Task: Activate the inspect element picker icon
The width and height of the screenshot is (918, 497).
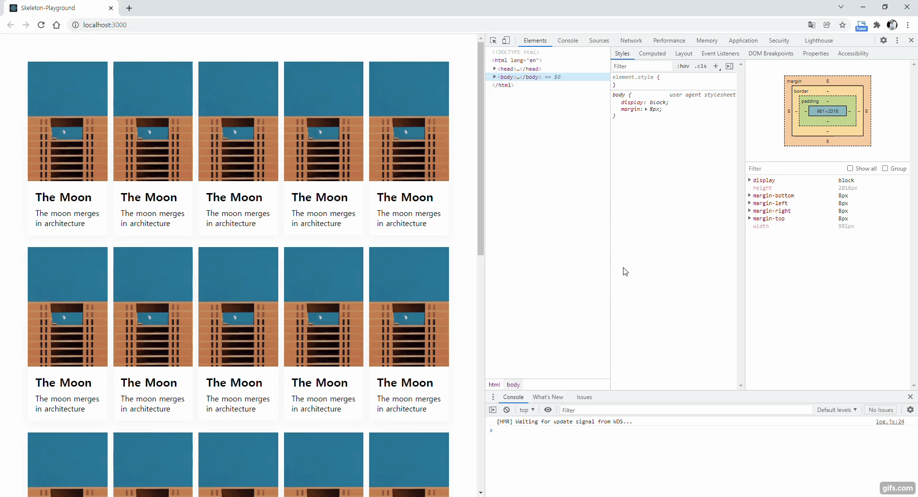Action: click(x=493, y=41)
